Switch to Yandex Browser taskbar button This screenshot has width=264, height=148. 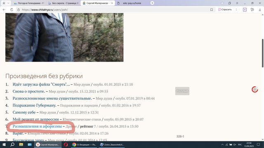coord(48,144)
